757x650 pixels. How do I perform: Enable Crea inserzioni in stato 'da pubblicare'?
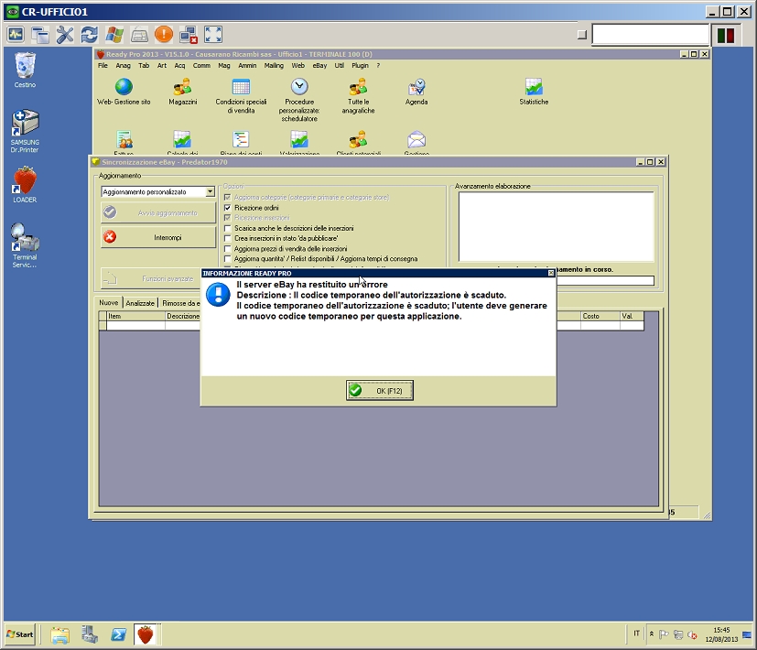[227, 238]
